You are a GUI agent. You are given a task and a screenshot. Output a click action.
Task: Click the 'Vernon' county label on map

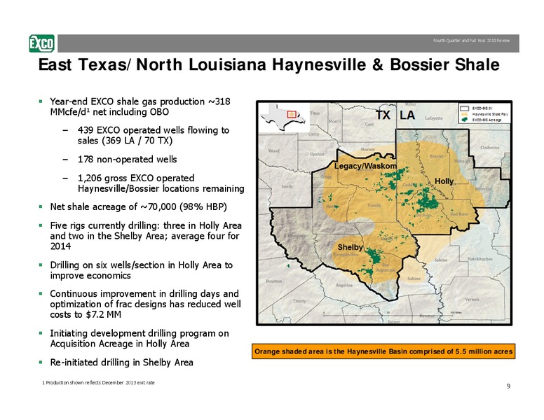click(x=472, y=299)
